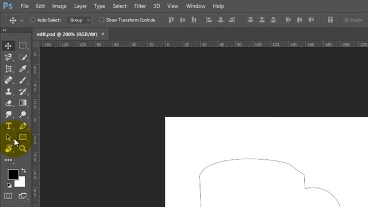The image size is (368, 207).
Task: Select the Rectangular Marquee tool
Action: pos(23,45)
